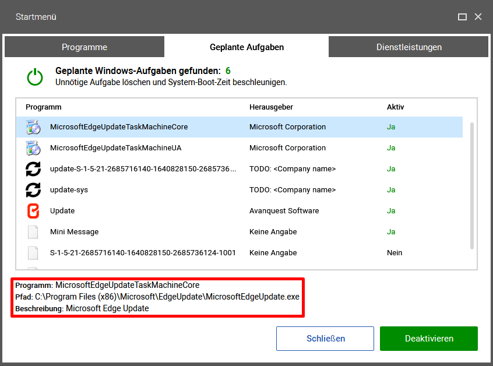Click the Avanquest Software publisher cell
This screenshot has height=366, width=493.
pyautogui.click(x=284, y=210)
